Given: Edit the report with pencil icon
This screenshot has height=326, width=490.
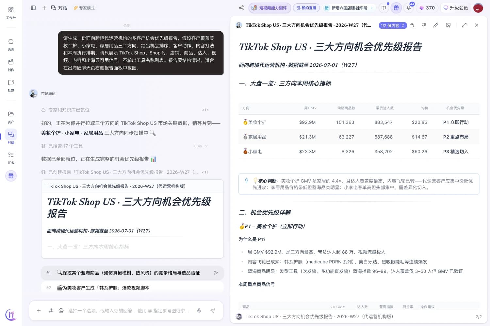Looking at the screenshot, I should 436,25.
